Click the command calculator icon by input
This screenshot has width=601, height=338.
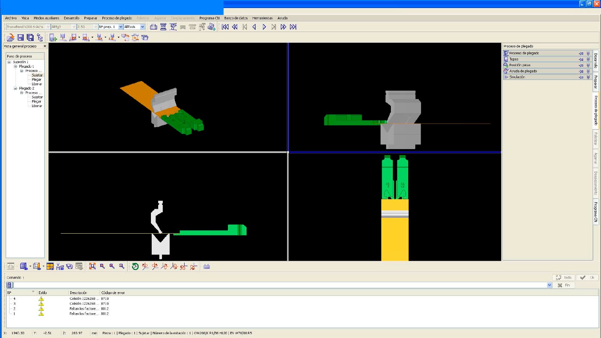pyautogui.click(x=10, y=285)
